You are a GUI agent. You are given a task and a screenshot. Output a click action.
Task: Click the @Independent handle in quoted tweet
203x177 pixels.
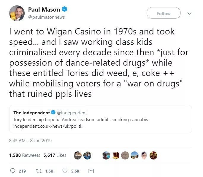pyautogui.click(x=72, y=113)
